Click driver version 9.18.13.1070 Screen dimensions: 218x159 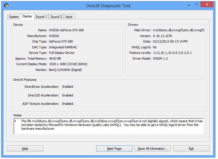[x=162, y=36]
